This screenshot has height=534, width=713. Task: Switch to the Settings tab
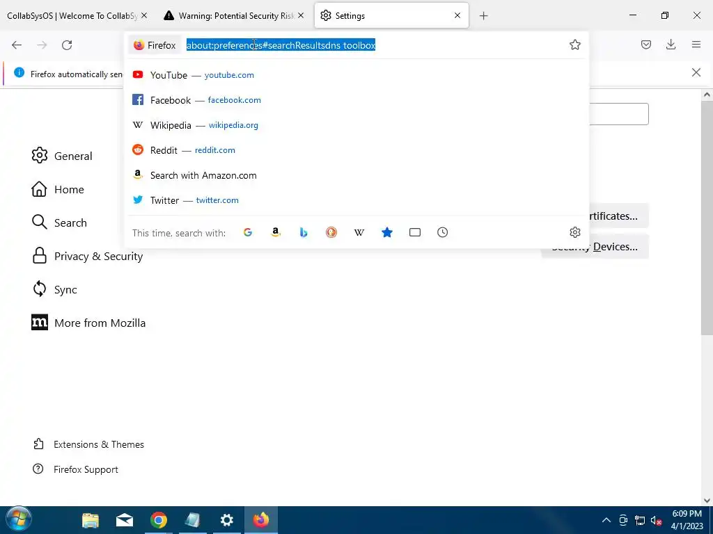[391, 15]
